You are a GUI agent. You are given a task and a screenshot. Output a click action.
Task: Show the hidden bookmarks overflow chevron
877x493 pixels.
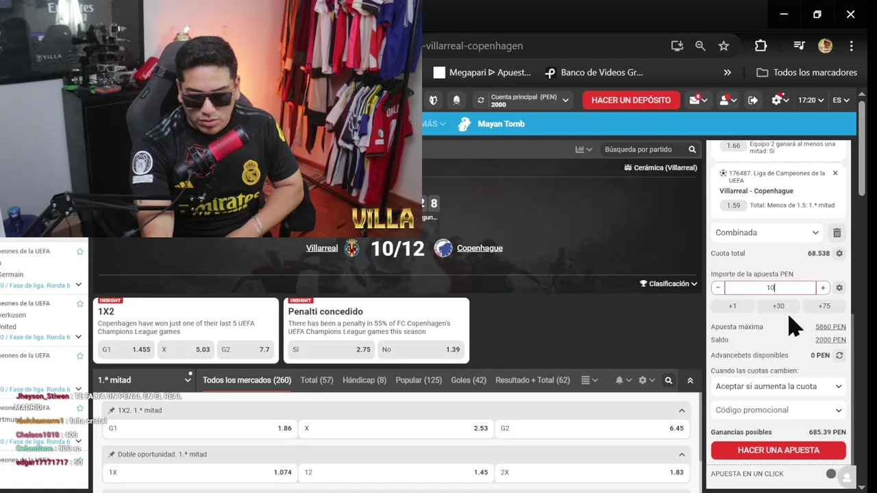pos(728,73)
